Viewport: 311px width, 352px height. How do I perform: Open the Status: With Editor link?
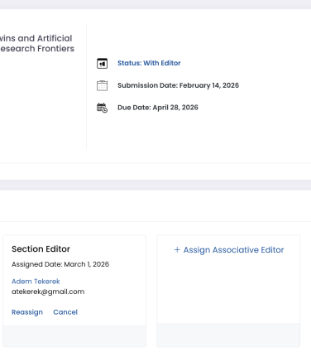pos(149,63)
